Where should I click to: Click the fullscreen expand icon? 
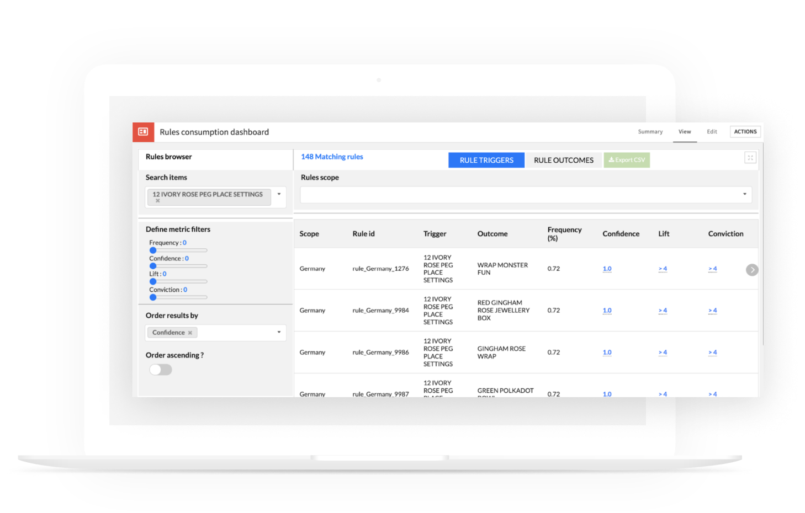point(750,158)
